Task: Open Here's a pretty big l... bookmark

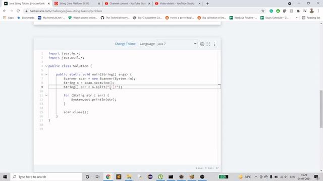Action: pyautogui.click(x=180, y=18)
